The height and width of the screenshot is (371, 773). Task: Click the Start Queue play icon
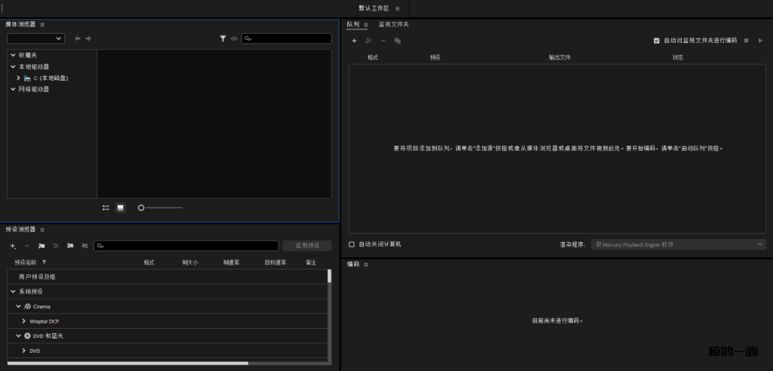coord(760,41)
